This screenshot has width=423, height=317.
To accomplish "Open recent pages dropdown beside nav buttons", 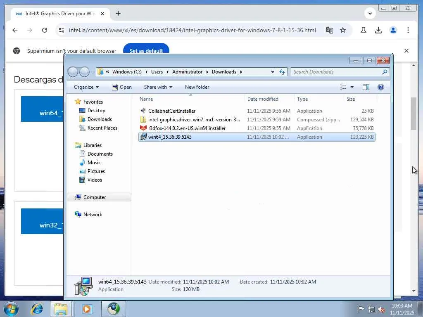I will 93,72.
